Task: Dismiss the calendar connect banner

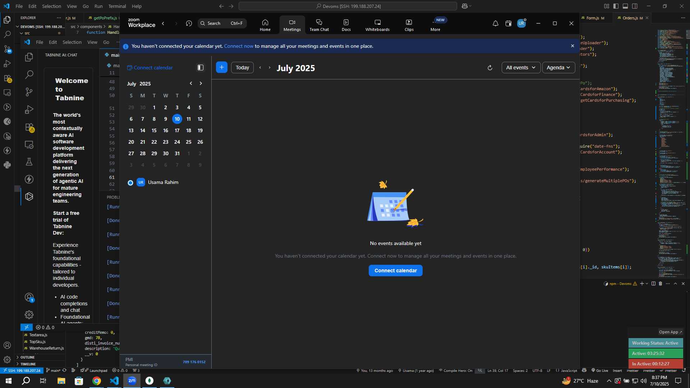Action: [x=572, y=46]
